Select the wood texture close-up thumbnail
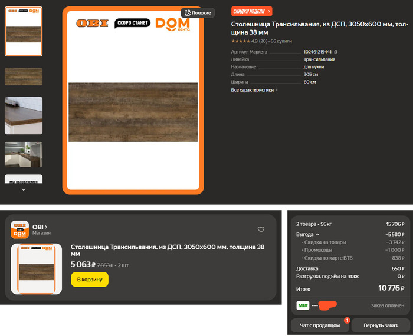The width and height of the screenshot is (413, 336). click(x=24, y=76)
